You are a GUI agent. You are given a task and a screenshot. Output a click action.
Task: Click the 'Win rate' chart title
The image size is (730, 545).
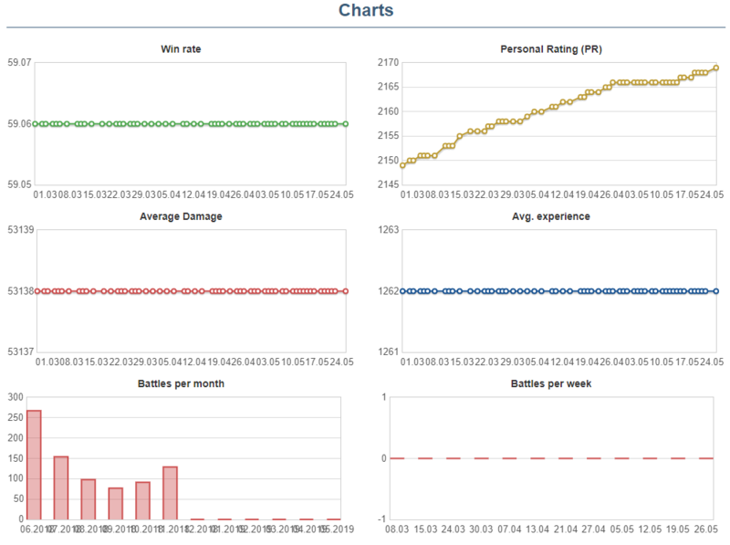tap(183, 49)
